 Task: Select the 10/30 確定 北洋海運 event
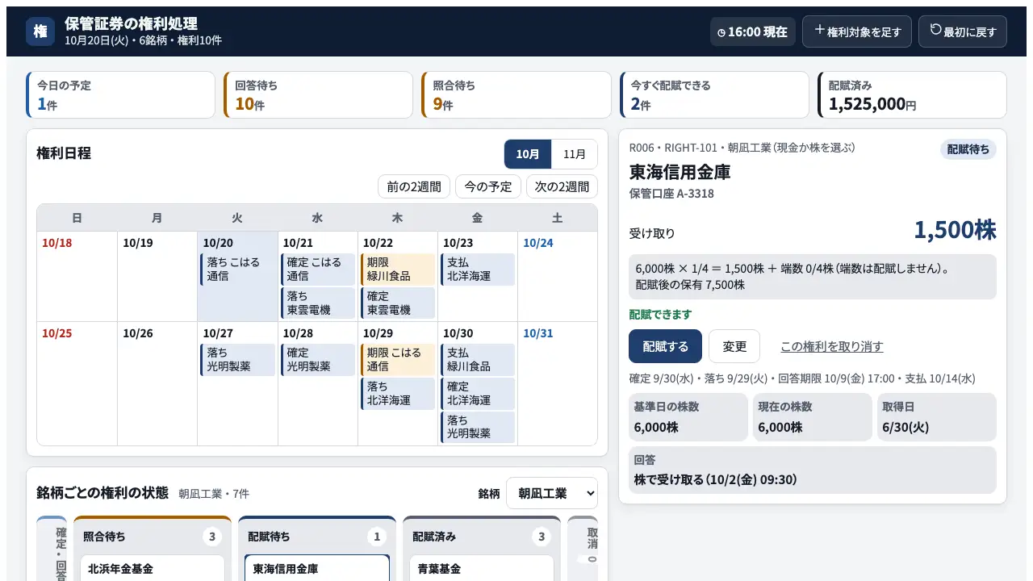[478, 394]
